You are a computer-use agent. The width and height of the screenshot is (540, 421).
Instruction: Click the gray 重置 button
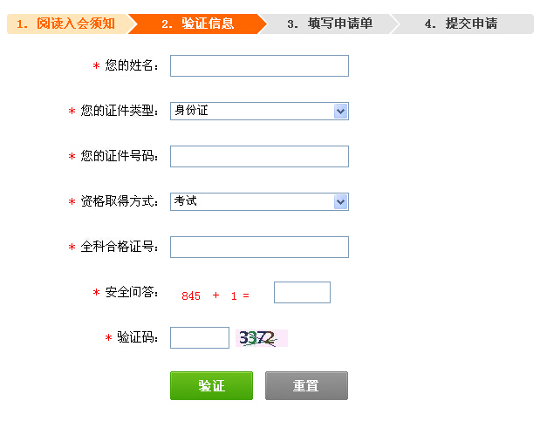[x=306, y=385]
